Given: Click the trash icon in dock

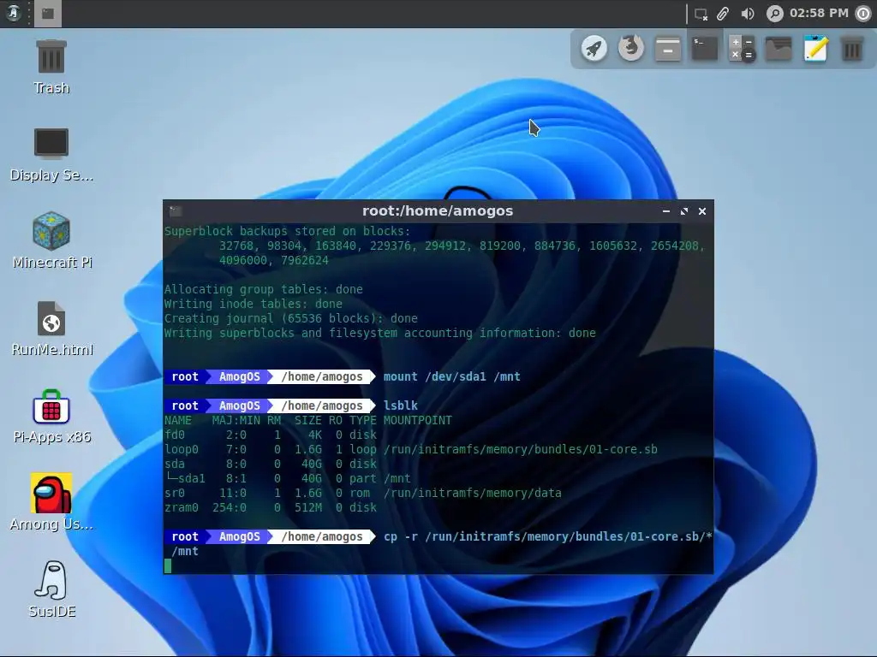Looking at the screenshot, I should [x=852, y=49].
